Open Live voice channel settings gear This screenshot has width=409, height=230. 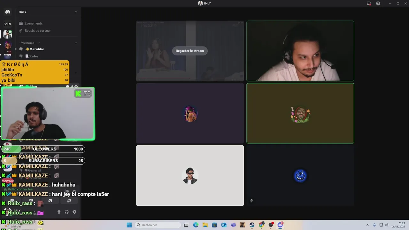76,87
